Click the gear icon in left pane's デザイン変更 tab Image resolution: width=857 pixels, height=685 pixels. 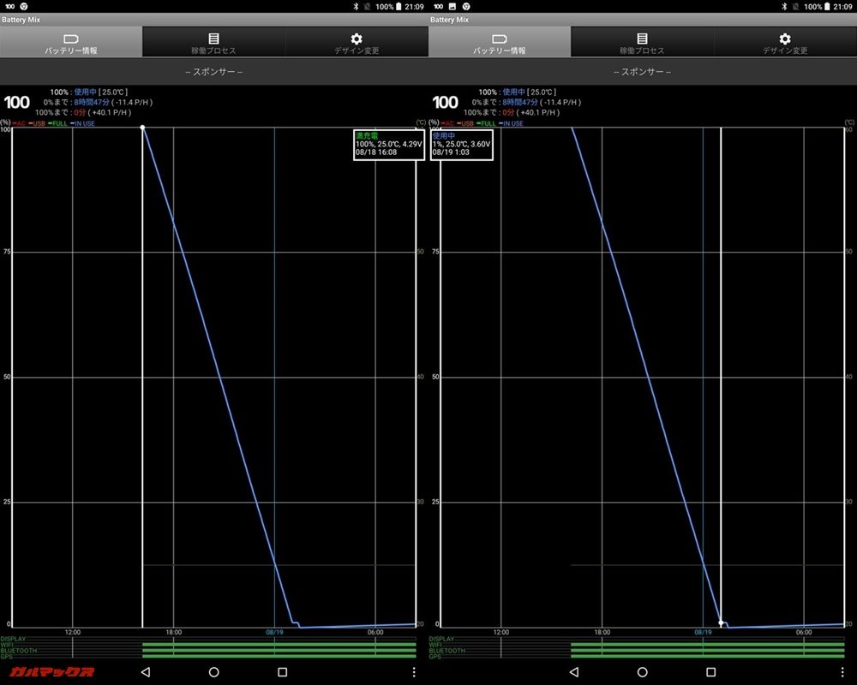point(357,39)
